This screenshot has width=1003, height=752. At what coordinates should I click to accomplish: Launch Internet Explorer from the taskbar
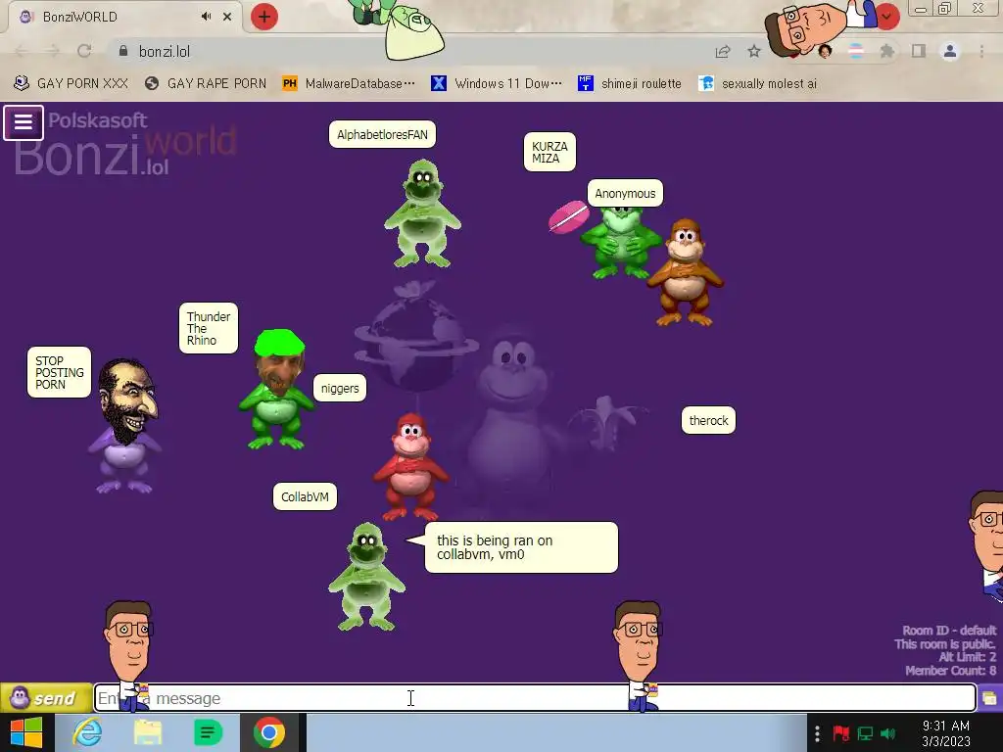tap(87, 732)
